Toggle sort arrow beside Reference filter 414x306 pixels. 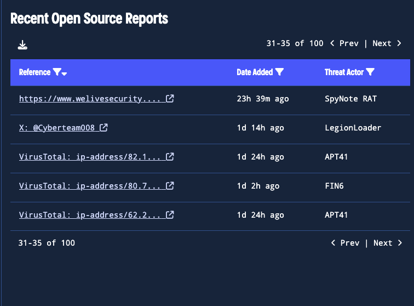click(x=64, y=74)
